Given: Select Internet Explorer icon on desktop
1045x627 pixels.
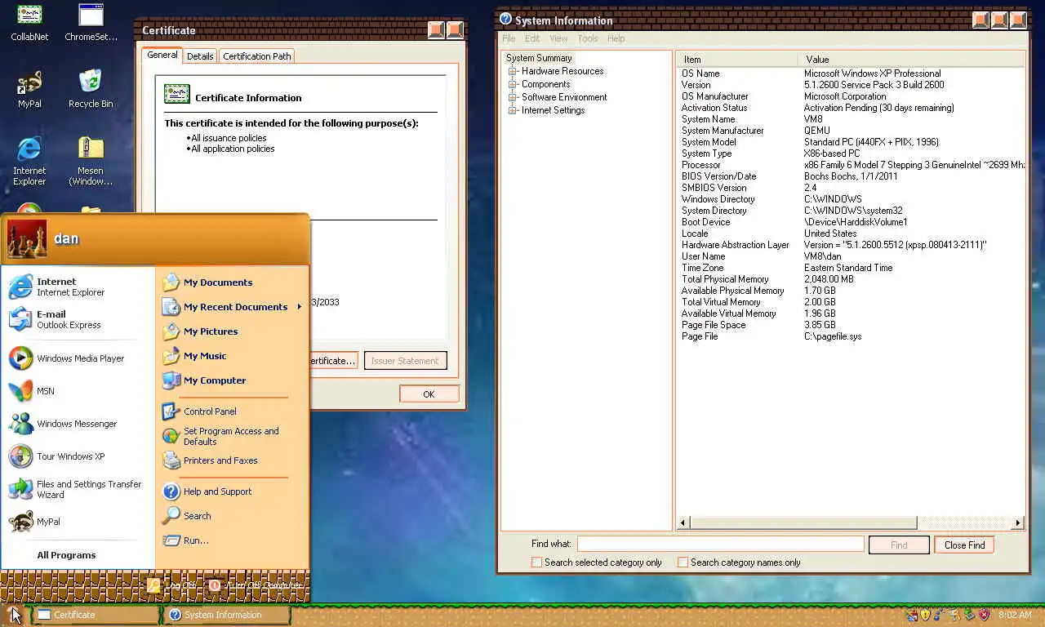Looking at the screenshot, I should pyautogui.click(x=29, y=161).
